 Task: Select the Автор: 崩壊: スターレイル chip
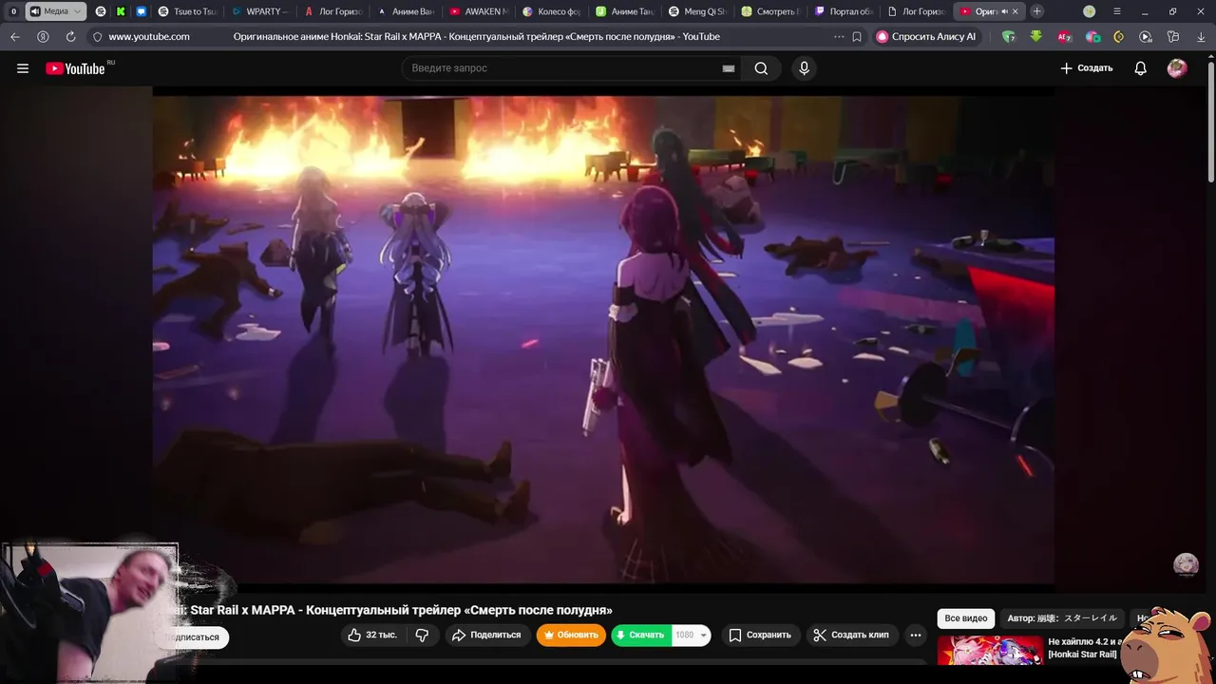pos(1062,618)
